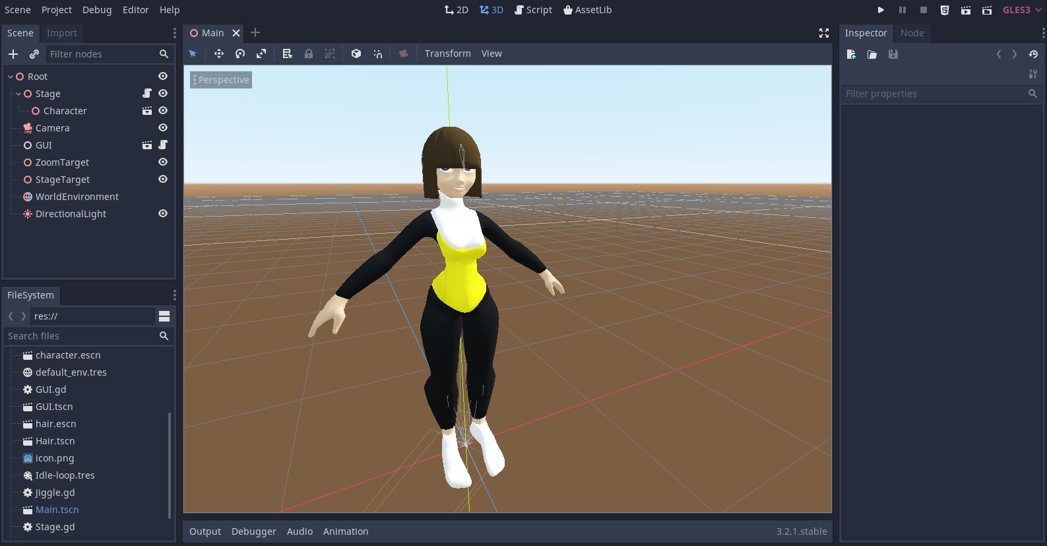Switch to the 2D workspace
The width and height of the screenshot is (1047, 546).
click(456, 10)
